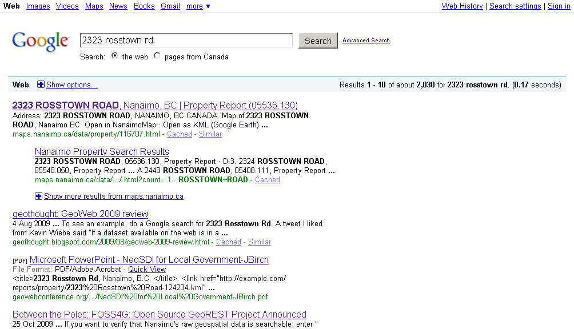Open Show options below the Web label
The width and height of the screenshot is (574, 329).
point(71,85)
